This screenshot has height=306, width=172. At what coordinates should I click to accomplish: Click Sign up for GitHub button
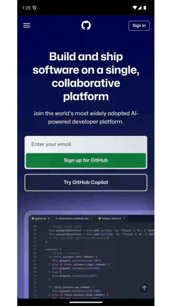[86, 161]
